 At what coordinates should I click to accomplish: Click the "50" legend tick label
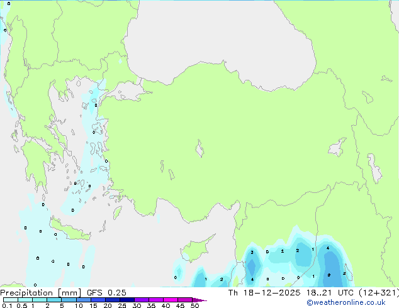coord(194,305)
